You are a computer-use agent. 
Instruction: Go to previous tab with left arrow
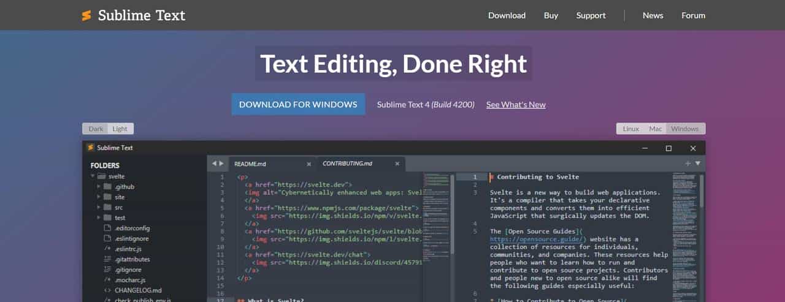coord(214,164)
